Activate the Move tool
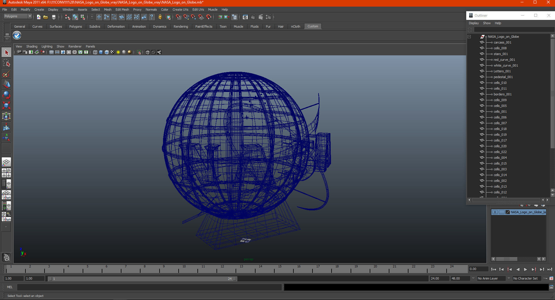Viewport: 555px width, 300px height. pos(6,84)
